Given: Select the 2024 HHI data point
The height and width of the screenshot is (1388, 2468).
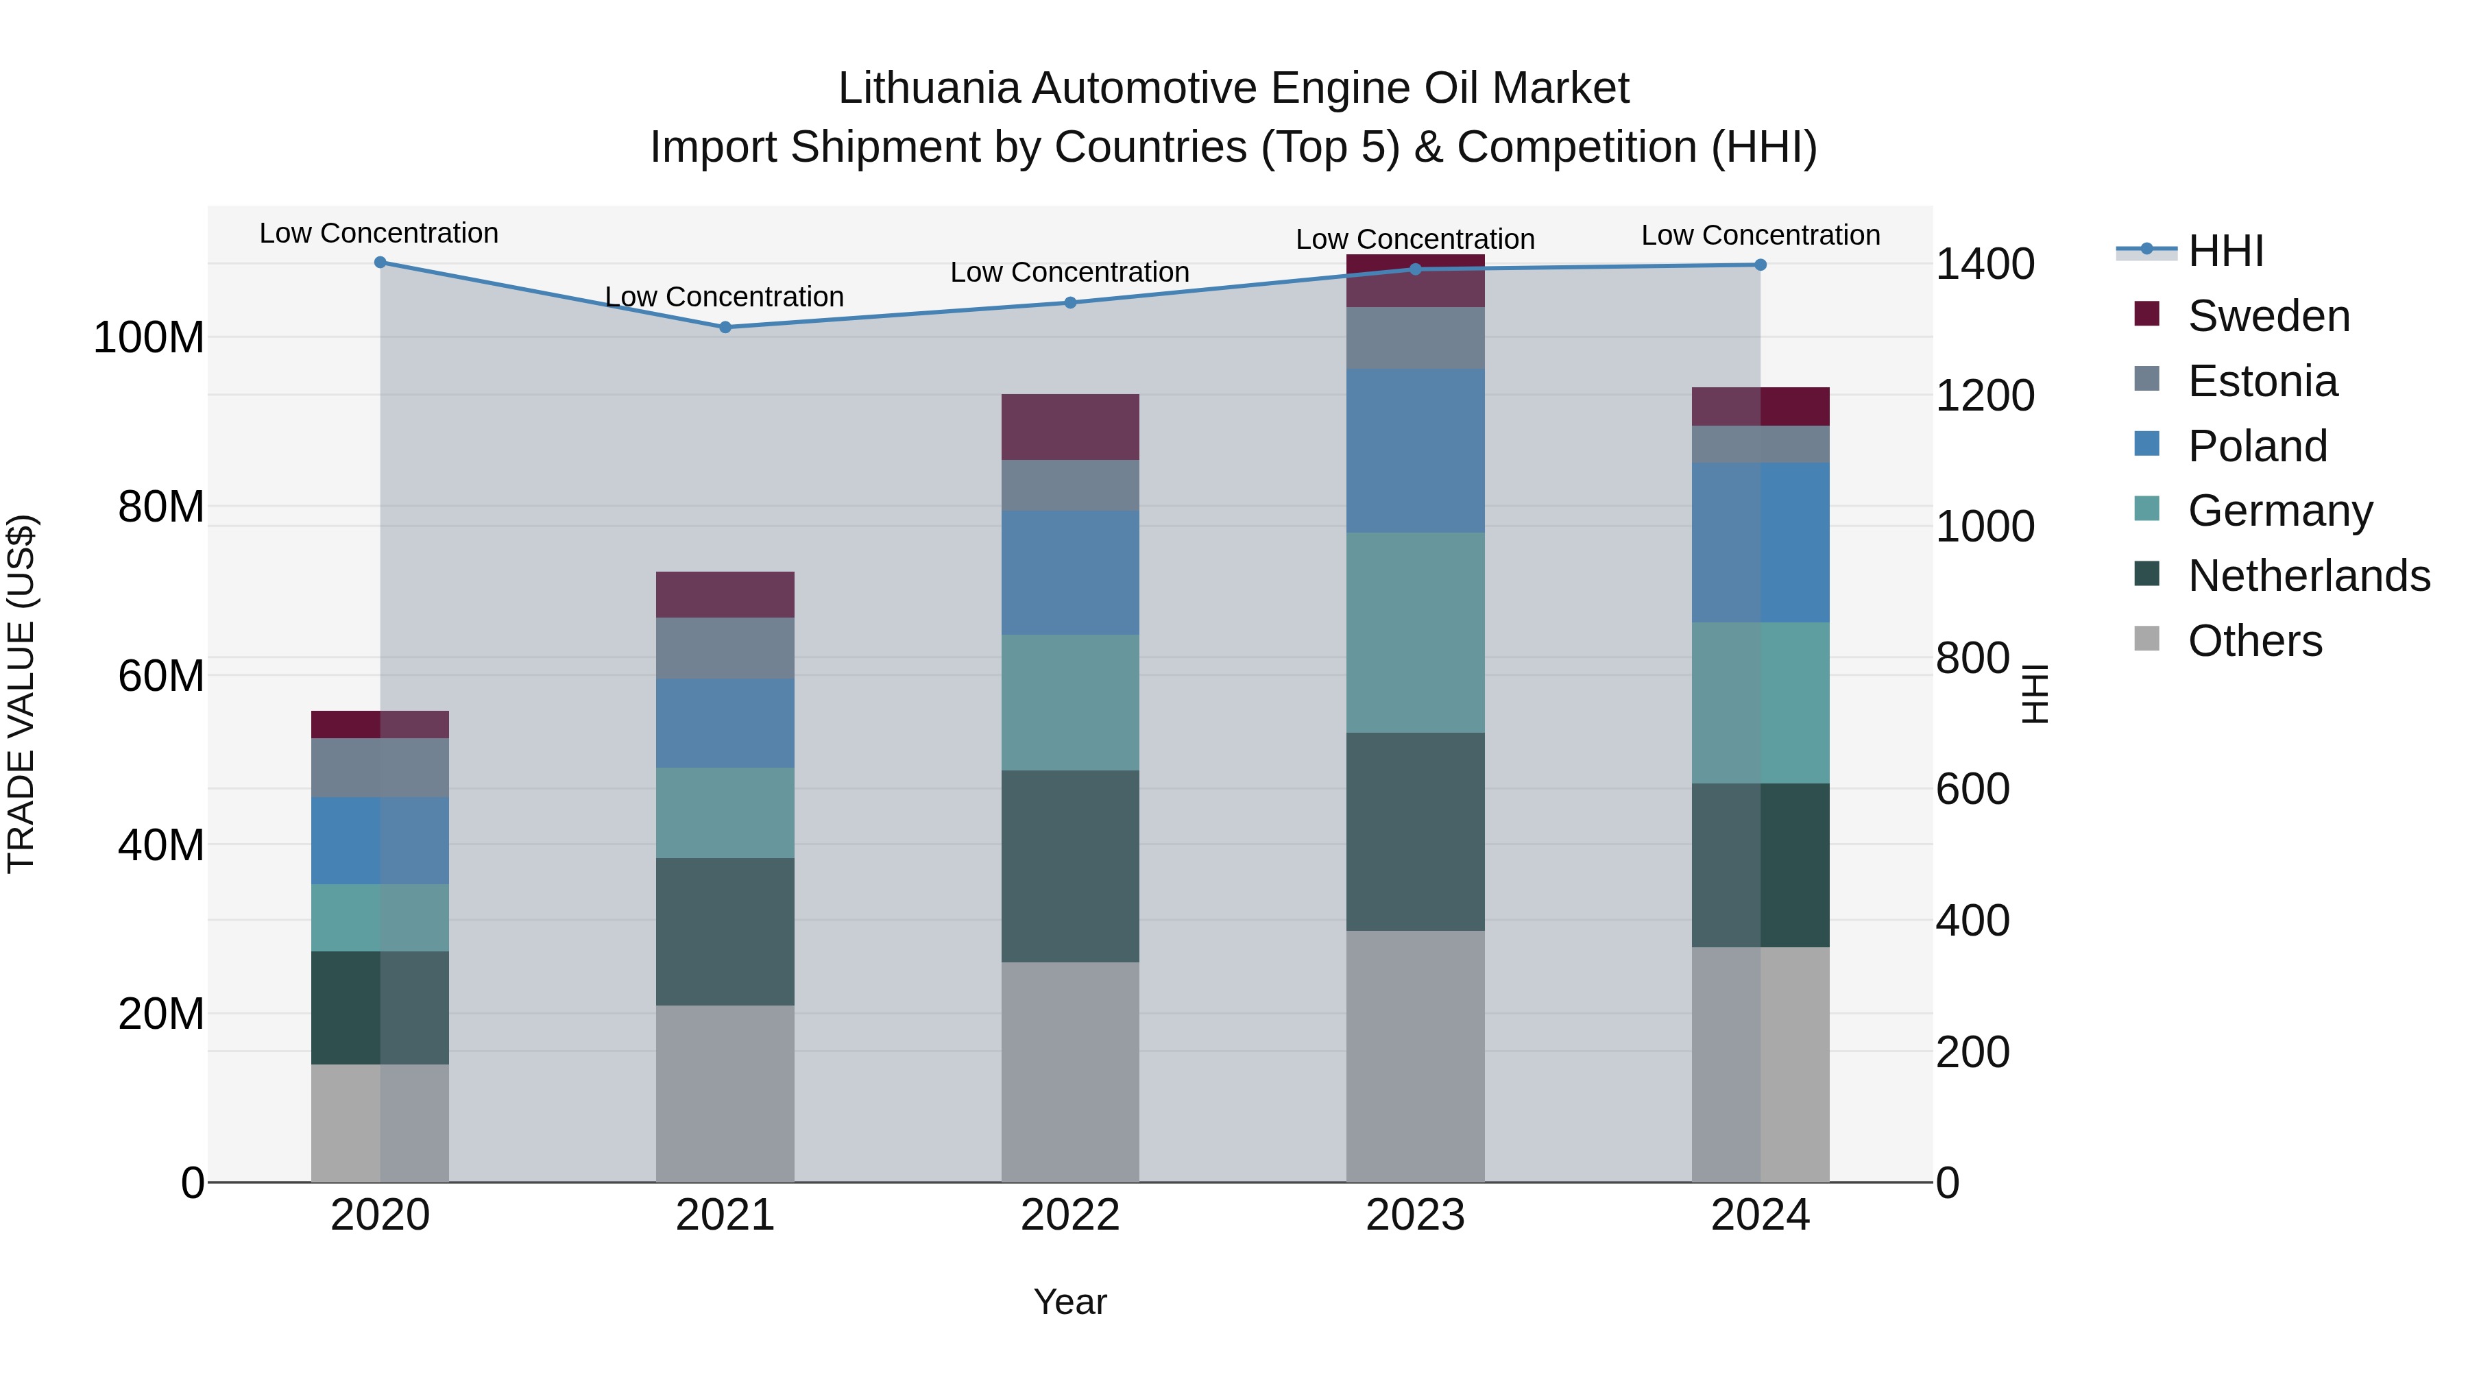Looking at the screenshot, I should pos(1761,265).
